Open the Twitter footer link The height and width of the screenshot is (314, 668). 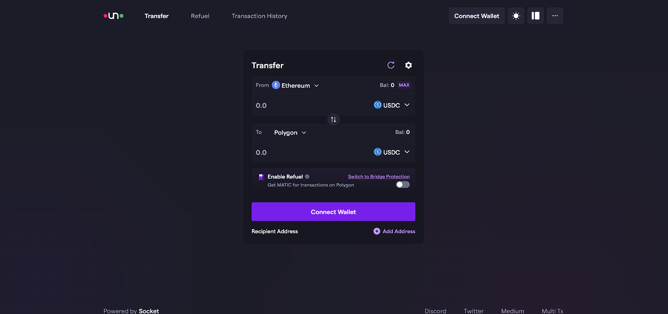474,311
